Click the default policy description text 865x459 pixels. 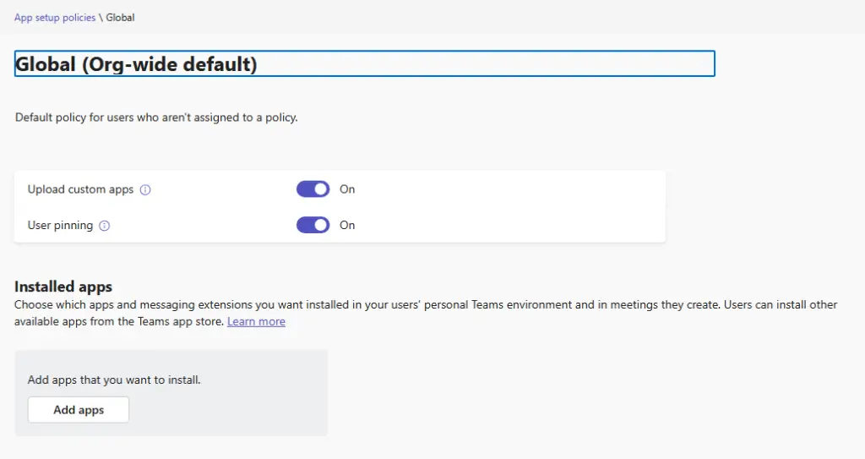click(156, 117)
